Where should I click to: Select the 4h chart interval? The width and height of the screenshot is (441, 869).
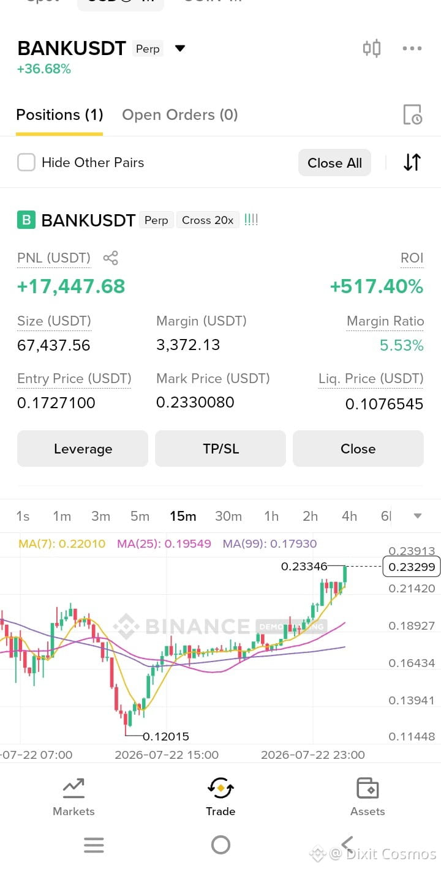click(x=349, y=516)
